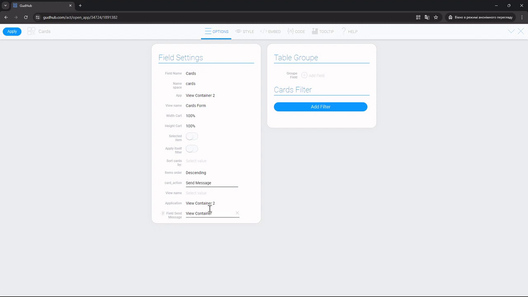Close the settings panel with X icon
The width and height of the screenshot is (528, 297).
point(521,31)
